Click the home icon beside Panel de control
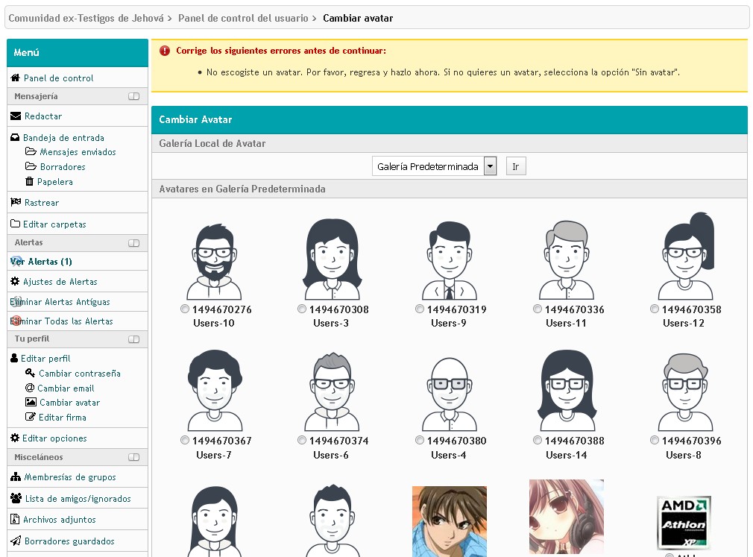753x557 pixels. click(x=15, y=78)
